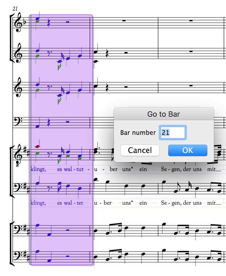The width and height of the screenshot is (226, 276).
Task: Click lyric 'Se' under the bass vocal staff
Action: tap(164, 203)
